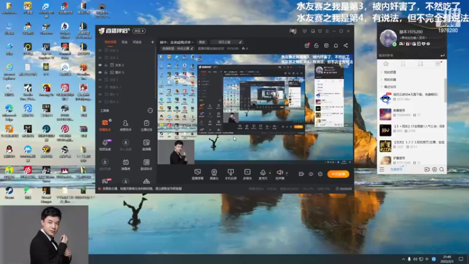This screenshot has width=469, height=264.
Task: Expand the microphone options arrow
Action: [270, 173]
